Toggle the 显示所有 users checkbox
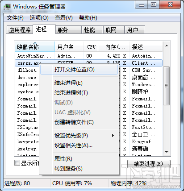This screenshot has width=184, height=191. 17,162
